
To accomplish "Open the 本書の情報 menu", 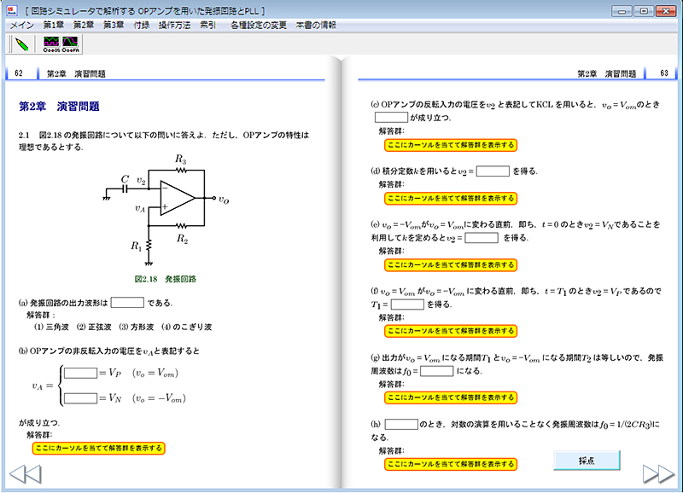I will coord(316,26).
